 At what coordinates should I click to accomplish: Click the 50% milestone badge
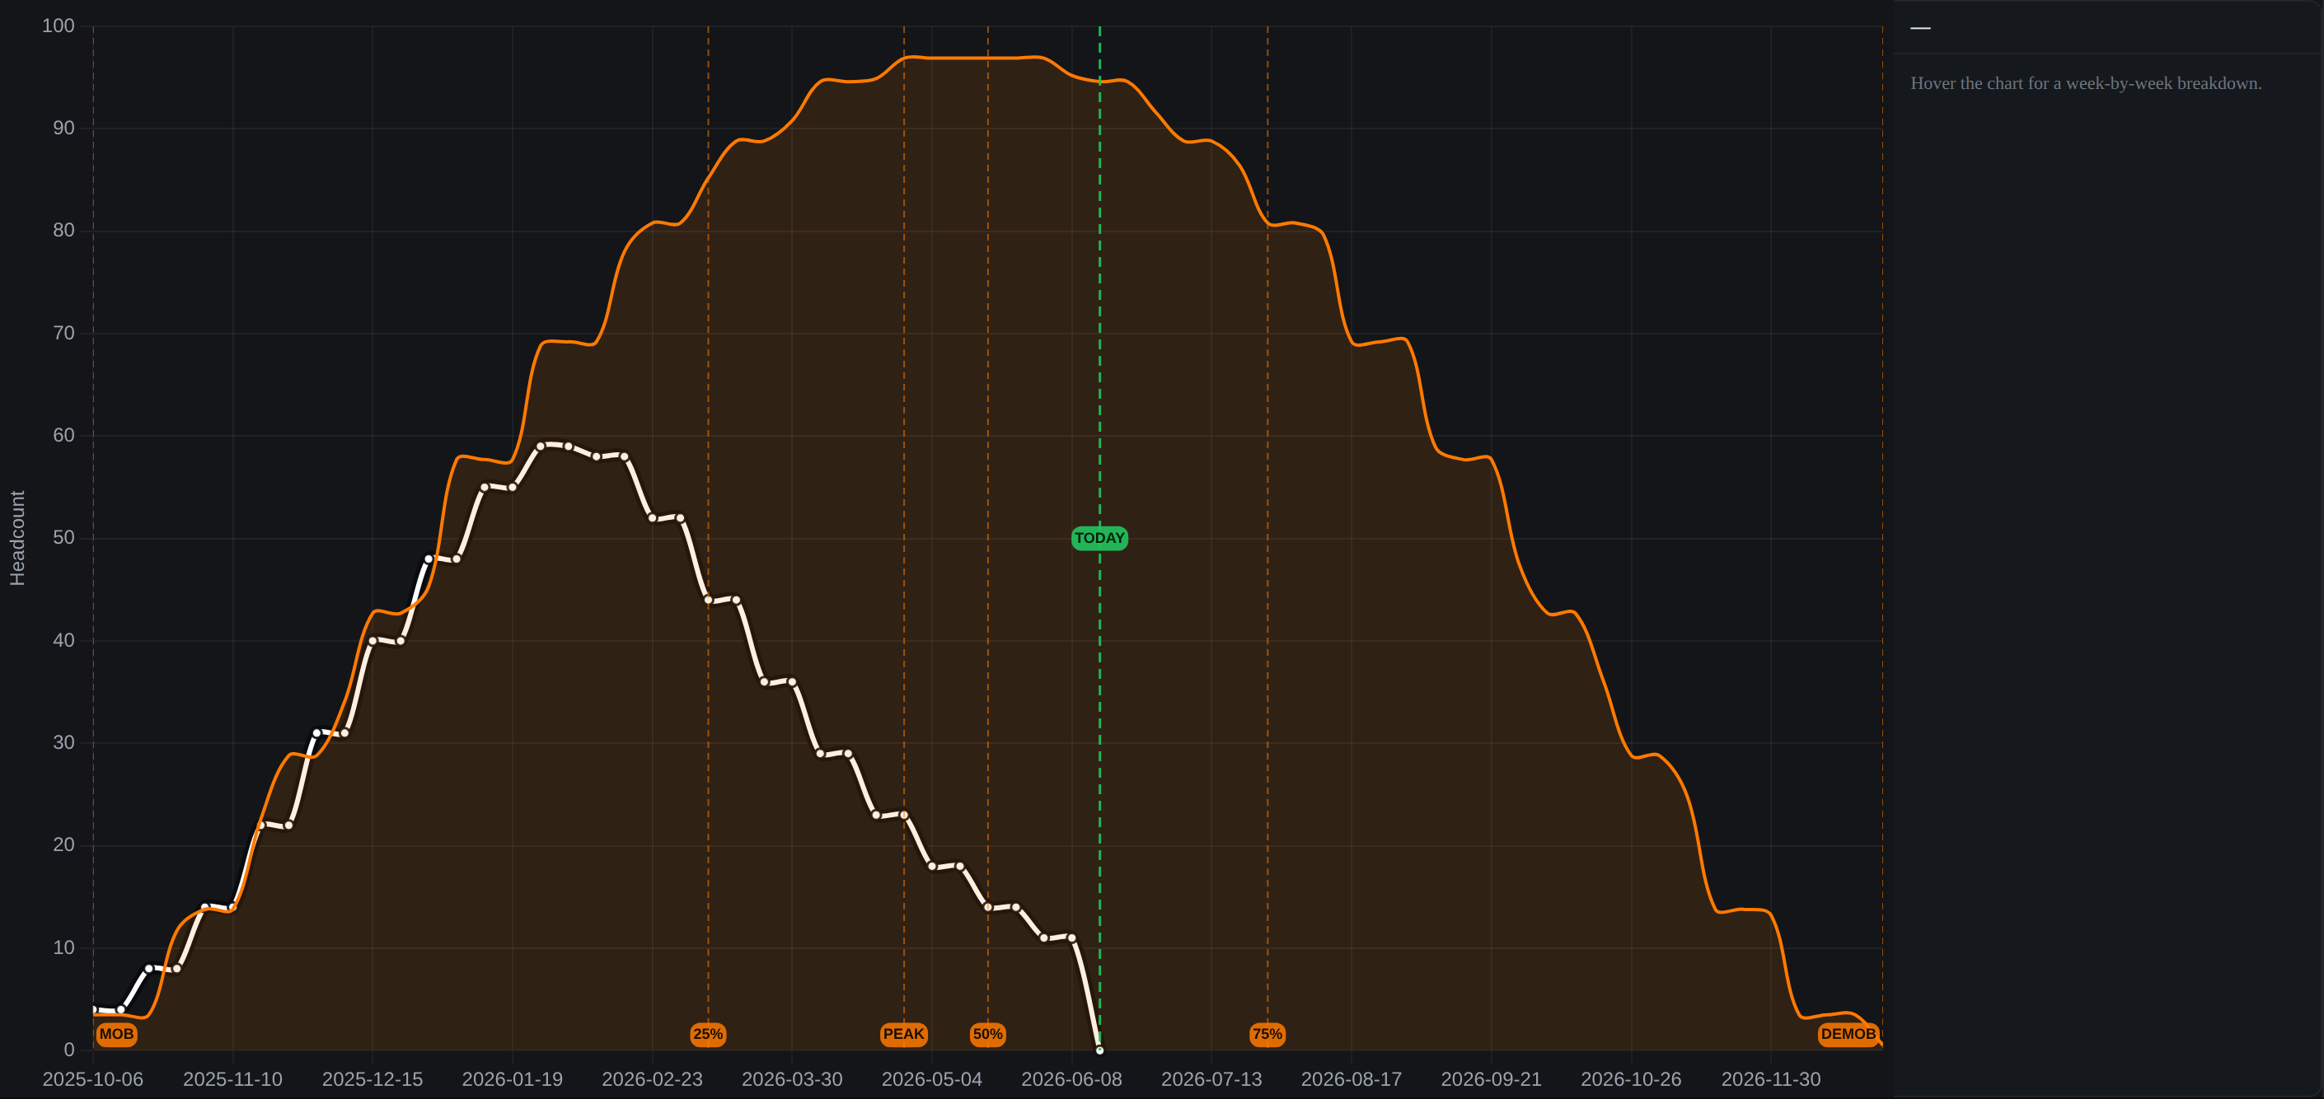987,1034
